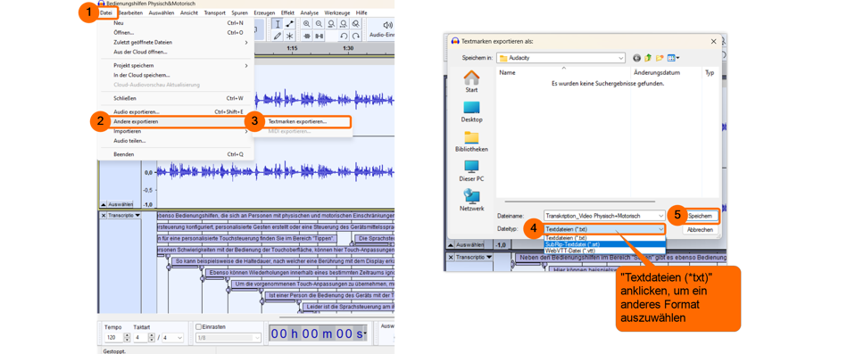The height and width of the screenshot is (354, 847).
Task: Click the Zoom In magnifier icon
Action: point(307,24)
